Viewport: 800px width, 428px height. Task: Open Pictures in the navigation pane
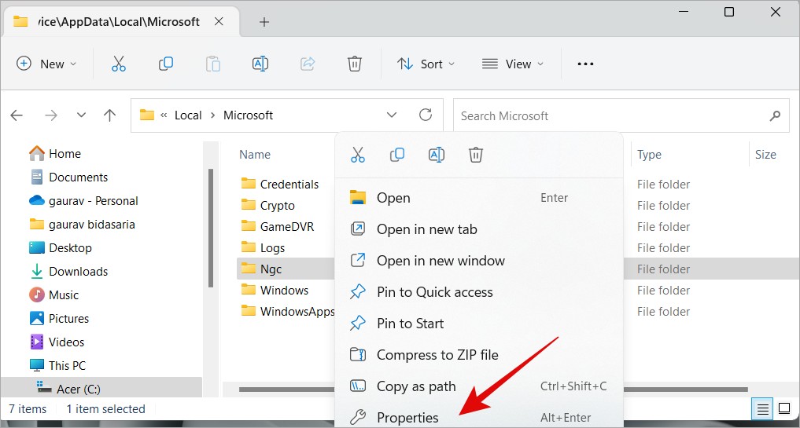pos(59,319)
